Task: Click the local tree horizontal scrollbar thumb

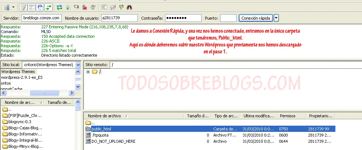Action: pos(44,93)
